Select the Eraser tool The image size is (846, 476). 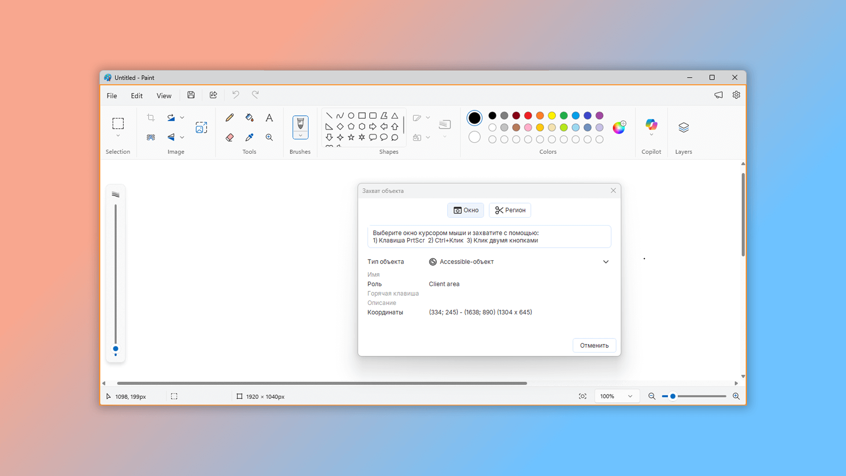click(x=230, y=138)
